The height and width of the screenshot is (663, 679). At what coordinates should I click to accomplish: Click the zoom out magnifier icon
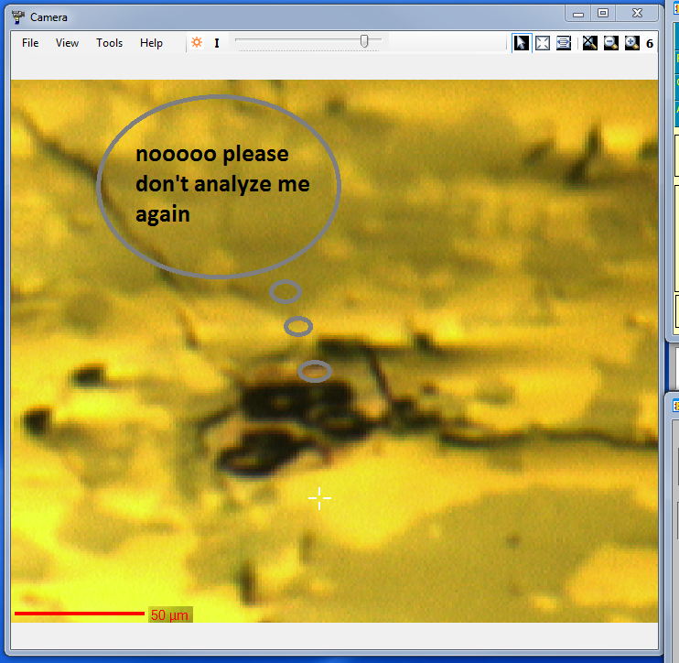pos(611,43)
